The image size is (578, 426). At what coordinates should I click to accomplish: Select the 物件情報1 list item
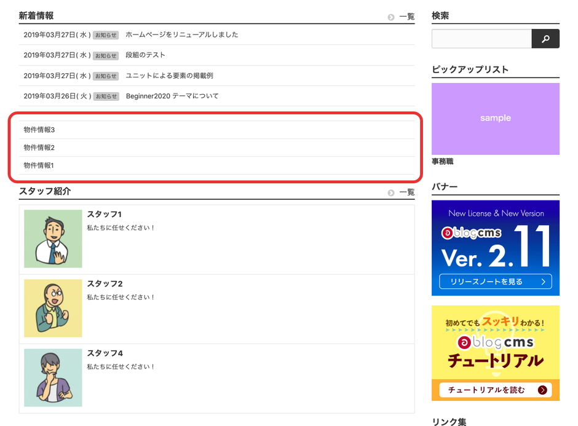point(39,165)
